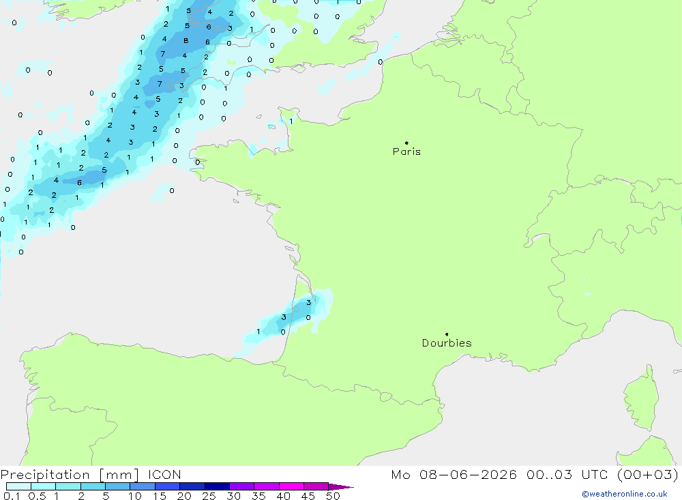This screenshot has height=500, width=682.
Task: Click the Dourbies city label
Action: click(x=447, y=343)
